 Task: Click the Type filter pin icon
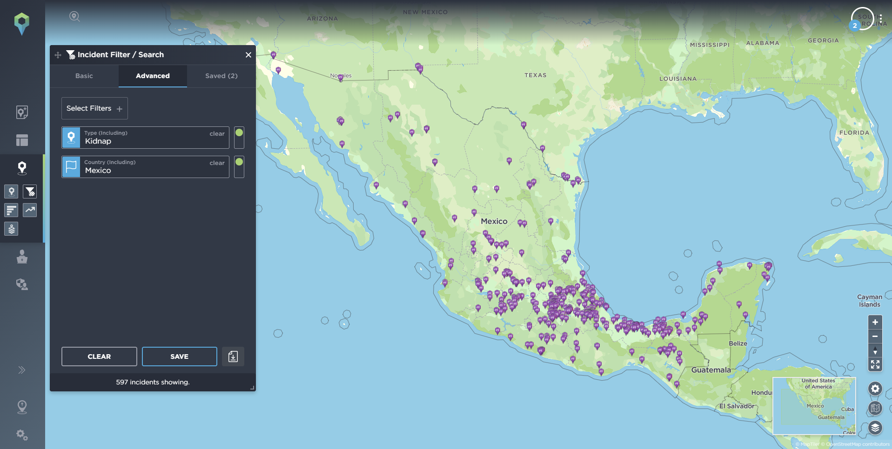tap(71, 138)
